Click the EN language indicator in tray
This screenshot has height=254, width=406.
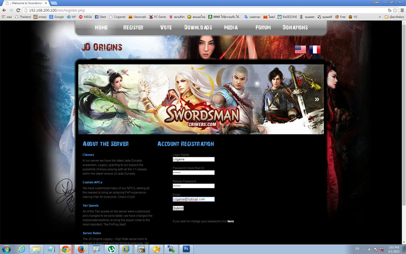357,249
